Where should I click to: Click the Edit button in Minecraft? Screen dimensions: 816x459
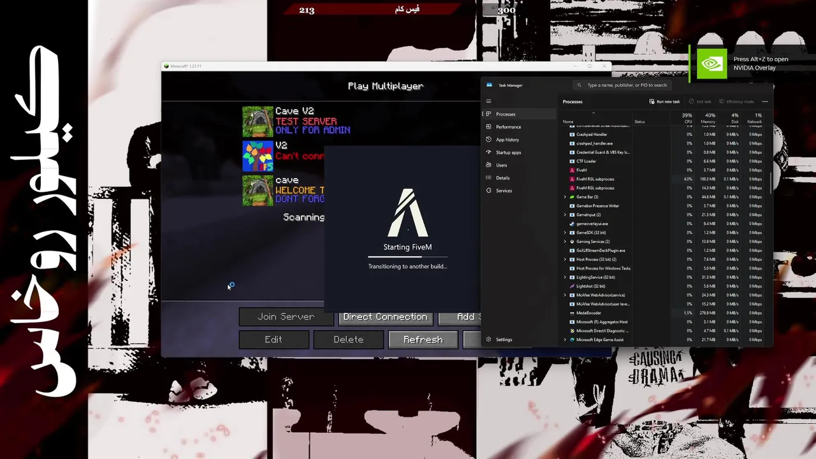(273, 340)
